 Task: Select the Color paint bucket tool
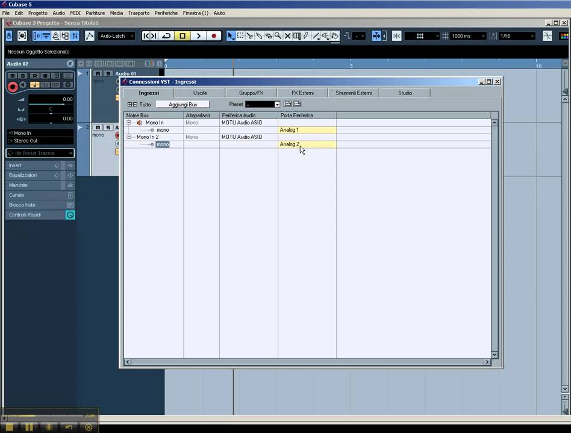coord(335,35)
